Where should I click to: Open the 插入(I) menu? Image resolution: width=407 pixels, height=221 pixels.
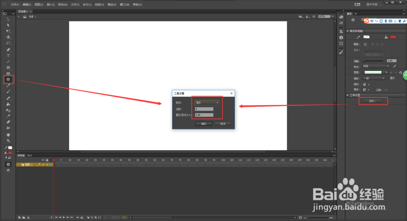tap(50, 4)
